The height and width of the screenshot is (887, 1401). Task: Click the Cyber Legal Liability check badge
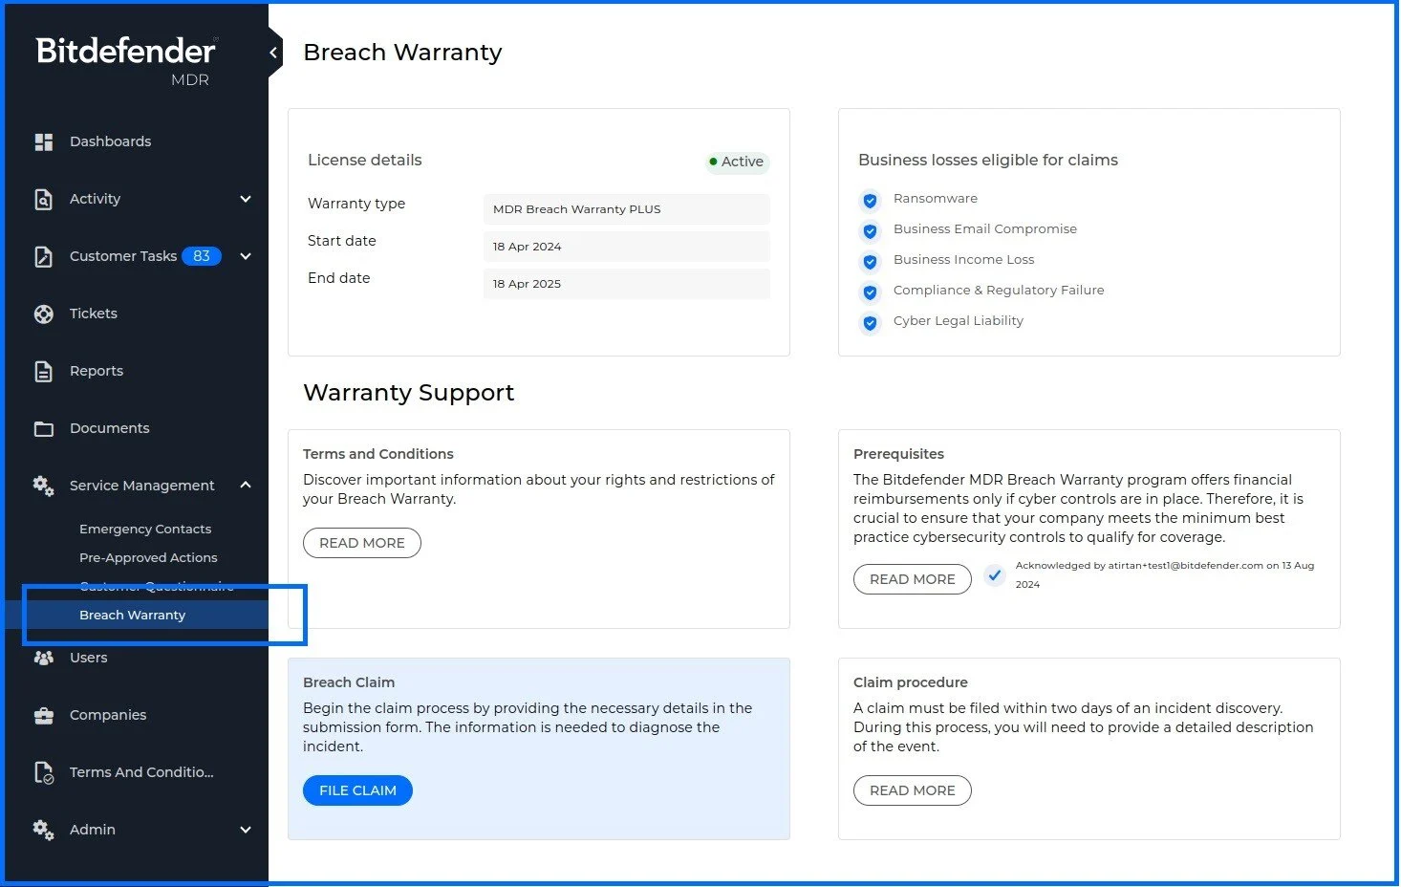[870, 323]
